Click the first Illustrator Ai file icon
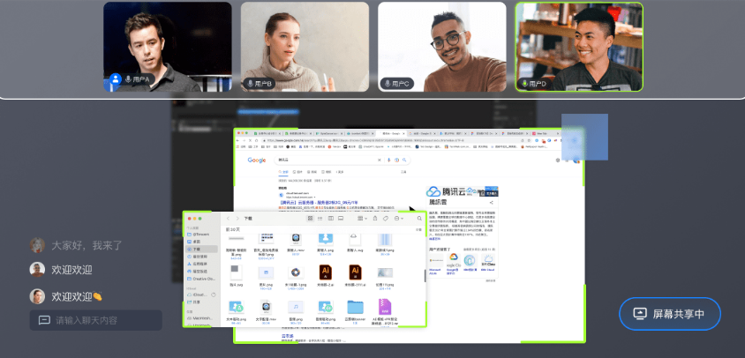Image resolution: width=745 pixels, height=358 pixels. click(325, 272)
